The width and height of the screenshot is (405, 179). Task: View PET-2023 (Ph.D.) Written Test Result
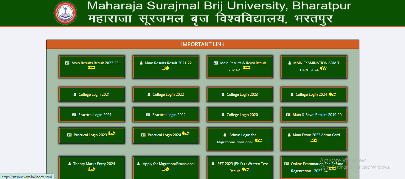[x=240, y=168]
